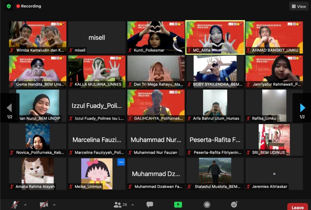Turn on the camera from the toolbar
This screenshot has width=311, height=210.
(x=44, y=205)
